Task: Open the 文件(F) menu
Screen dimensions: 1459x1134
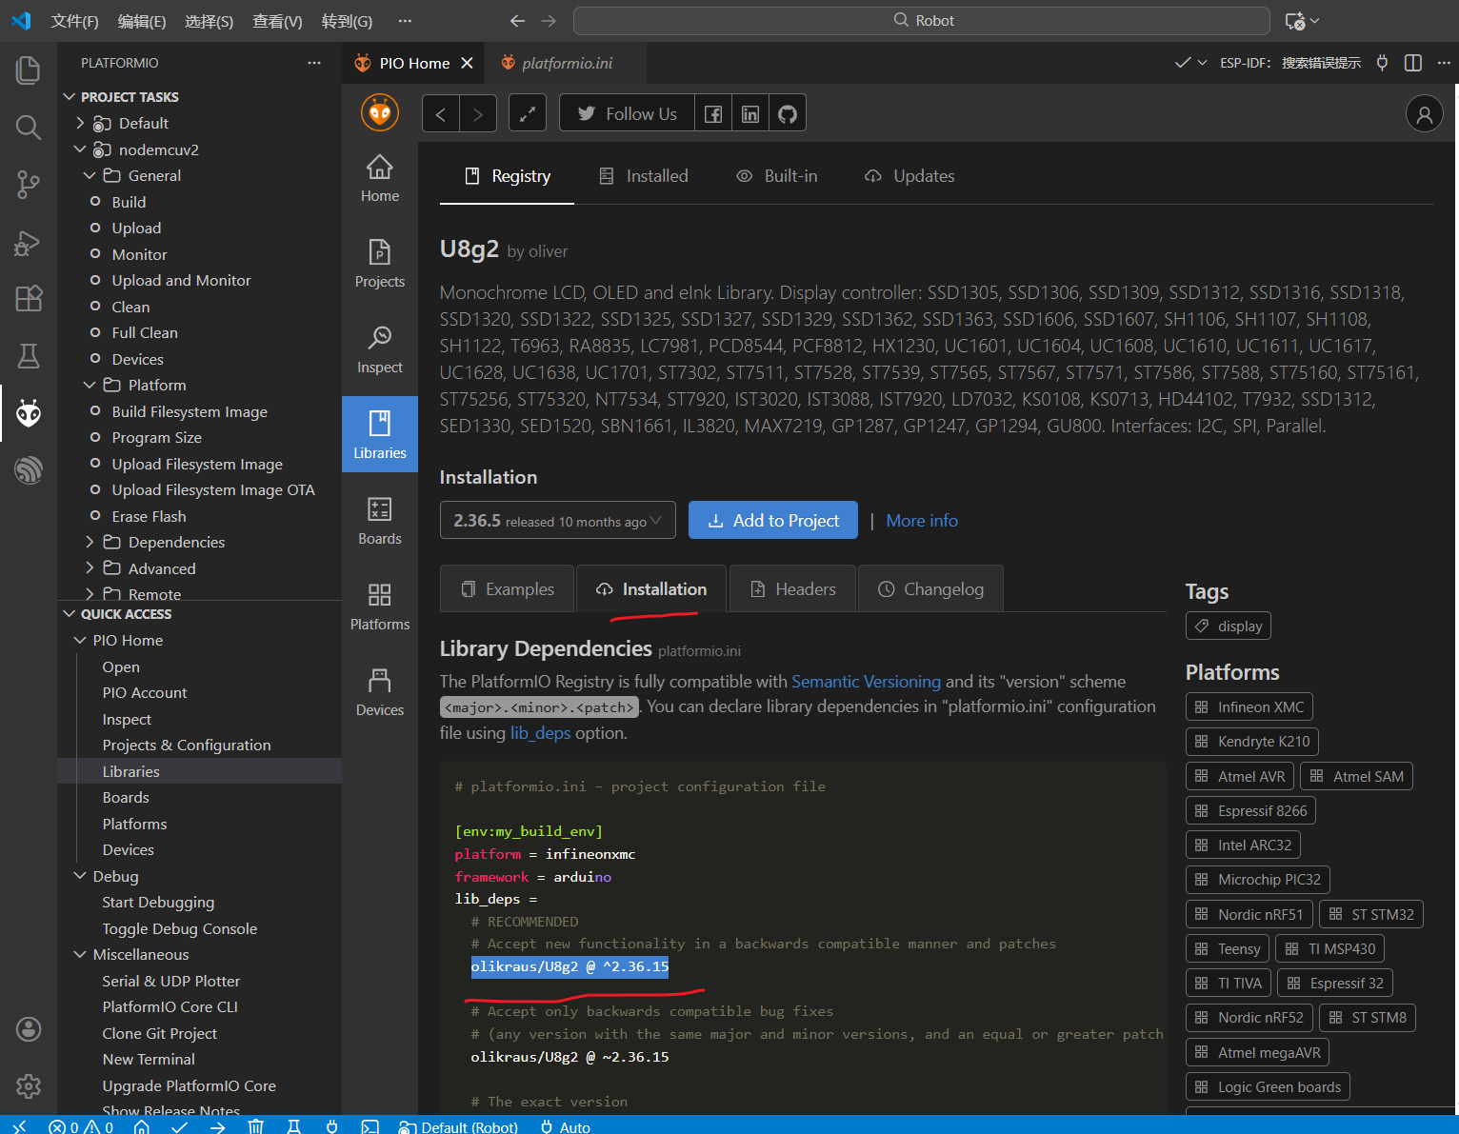Action: [74, 21]
